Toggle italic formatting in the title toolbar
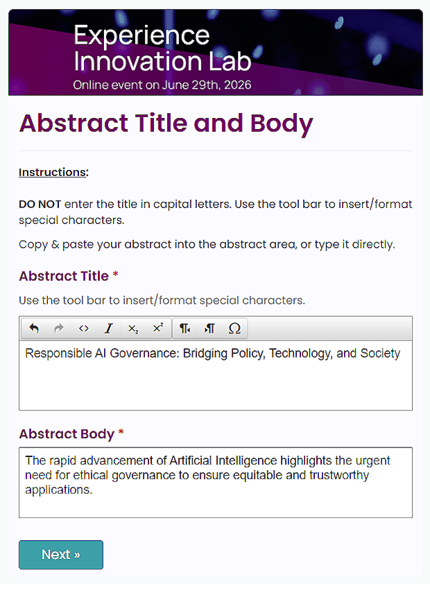Viewport: 430px width, 593px height. click(108, 328)
